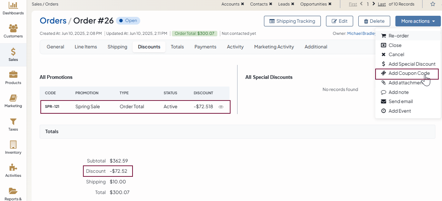Go to the next order record arrow

click(374, 4)
